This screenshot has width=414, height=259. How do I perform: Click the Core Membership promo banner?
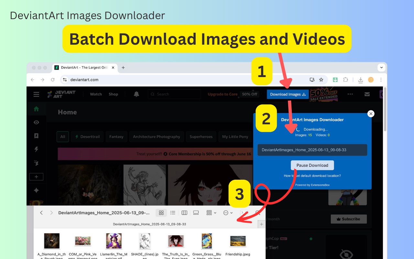click(155, 154)
